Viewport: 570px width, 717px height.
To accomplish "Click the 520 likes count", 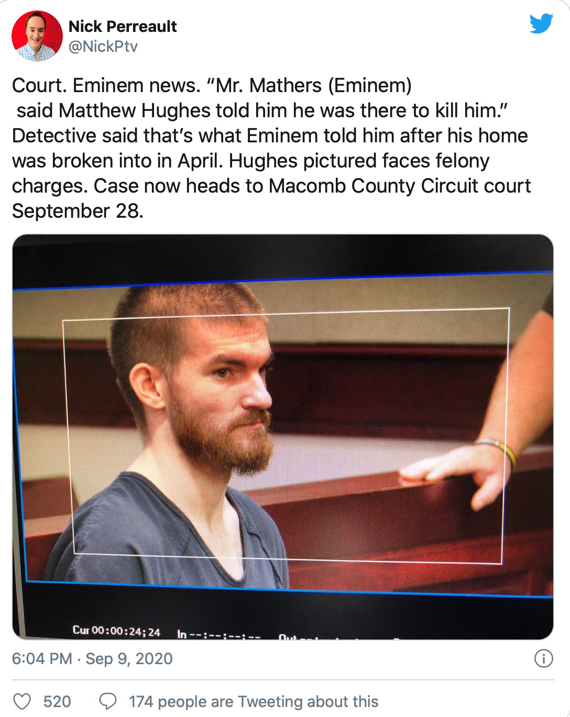I will (57, 701).
